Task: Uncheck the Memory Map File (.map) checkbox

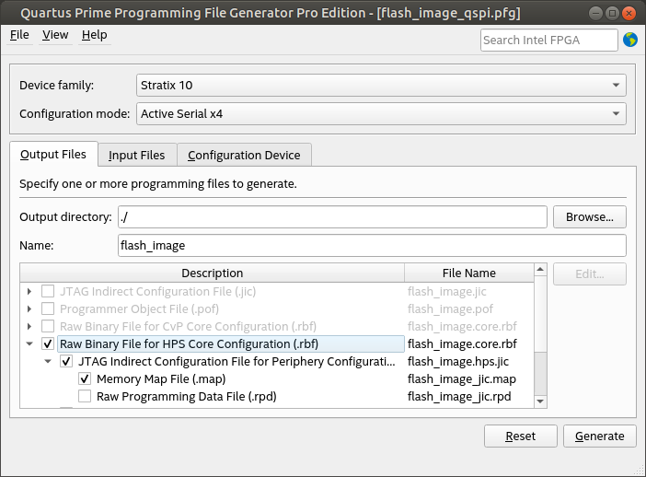Action: tap(85, 379)
